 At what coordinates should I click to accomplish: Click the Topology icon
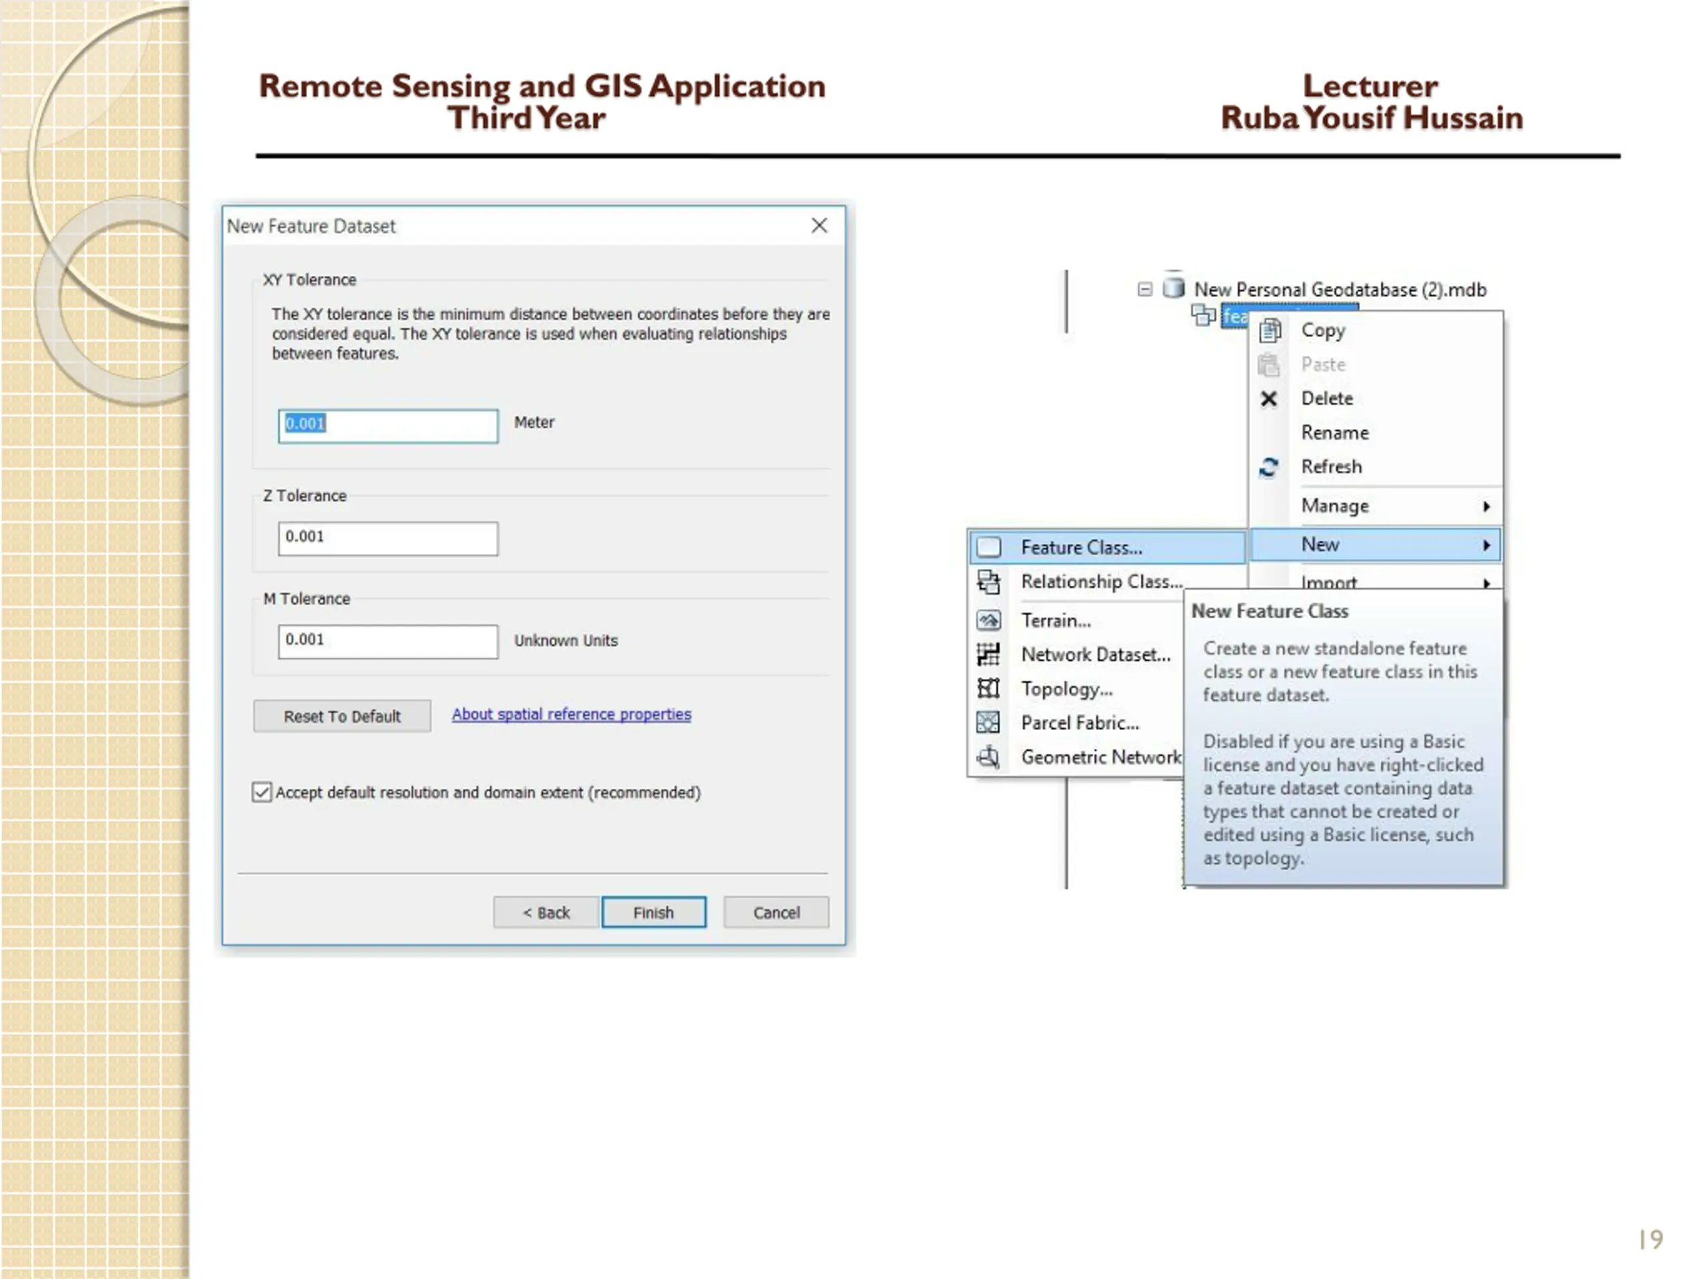tap(989, 688)
